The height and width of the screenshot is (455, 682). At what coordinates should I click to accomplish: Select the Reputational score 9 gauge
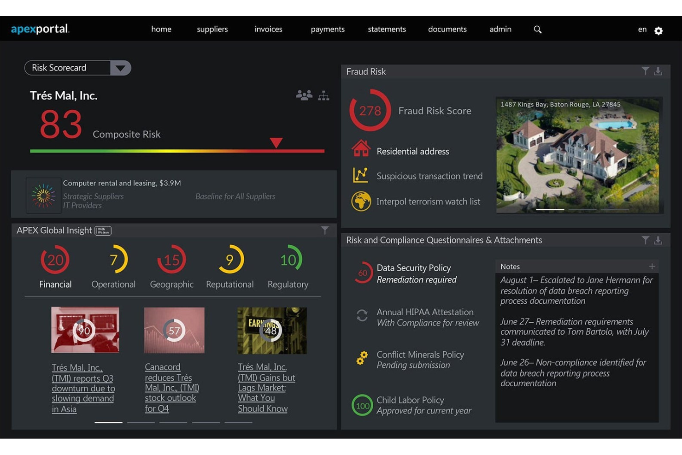tap(230, 260)
